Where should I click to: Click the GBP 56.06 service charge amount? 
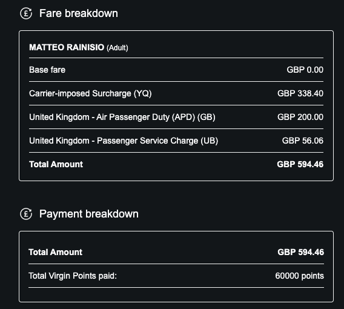point(303,141)
